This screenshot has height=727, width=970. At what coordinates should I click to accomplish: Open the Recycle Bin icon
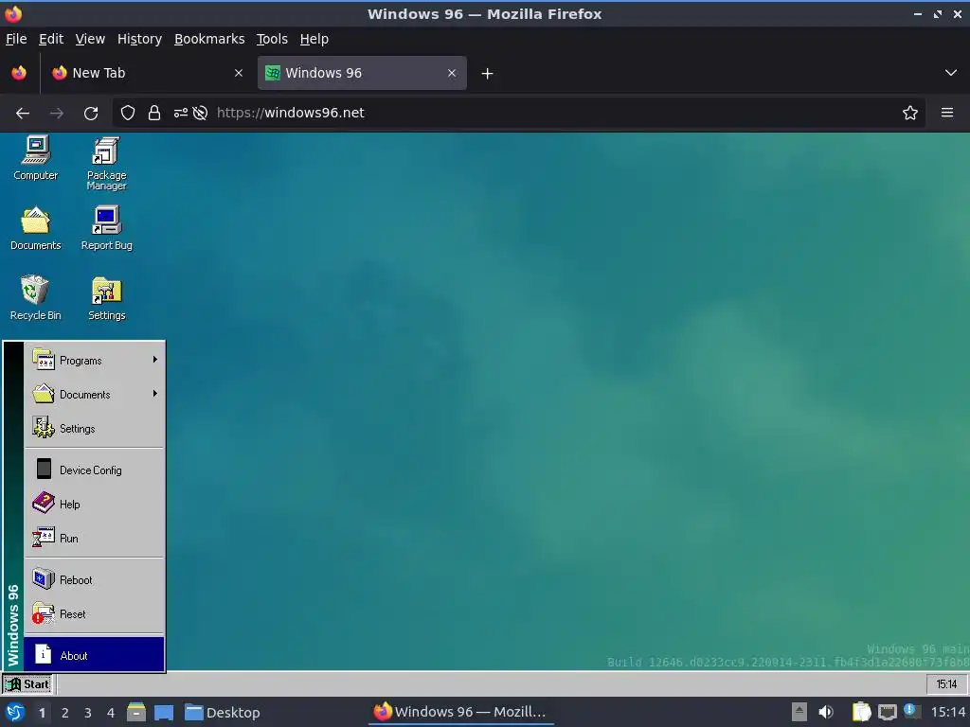pos(36,298)
